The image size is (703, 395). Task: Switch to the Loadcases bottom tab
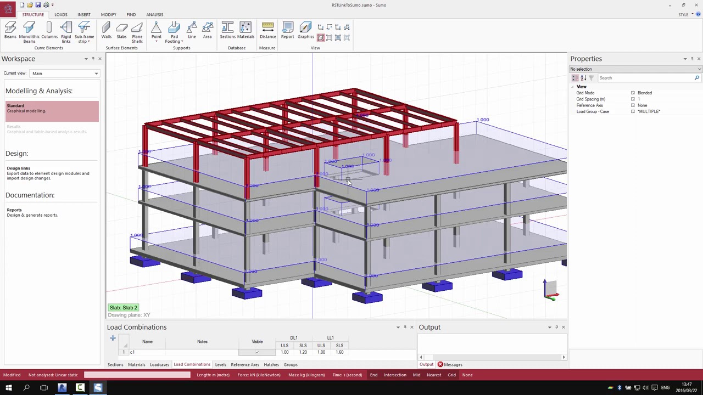pos(159,365)
